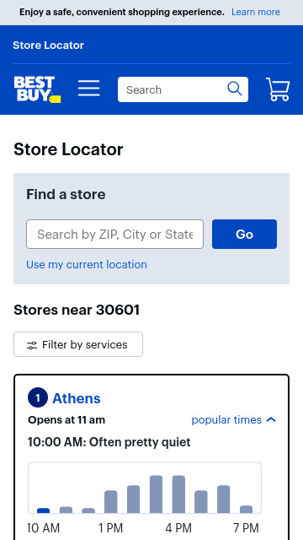Click the Go button

point(244,235)
